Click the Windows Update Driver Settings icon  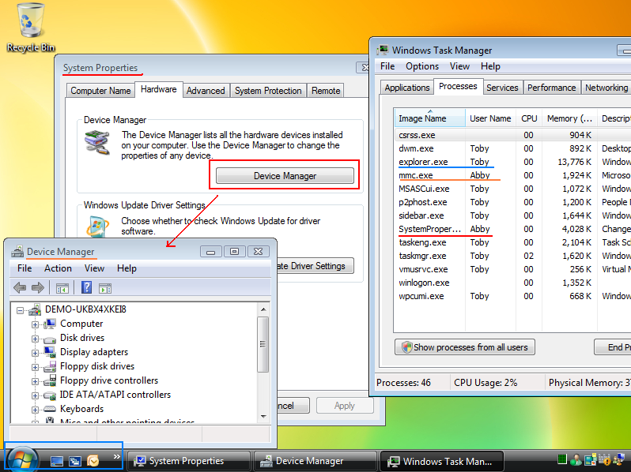coord(97,227)
